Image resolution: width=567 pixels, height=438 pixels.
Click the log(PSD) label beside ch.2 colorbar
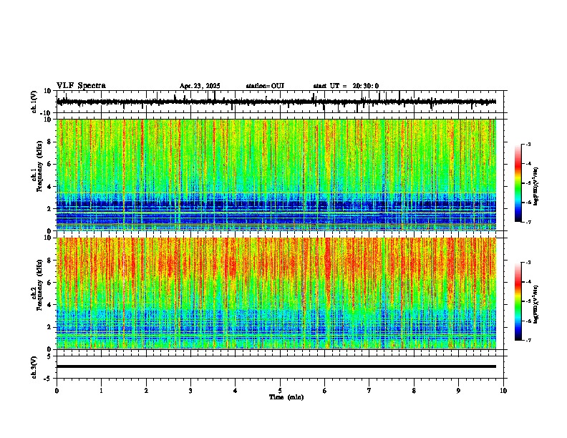tap(535, 305)
